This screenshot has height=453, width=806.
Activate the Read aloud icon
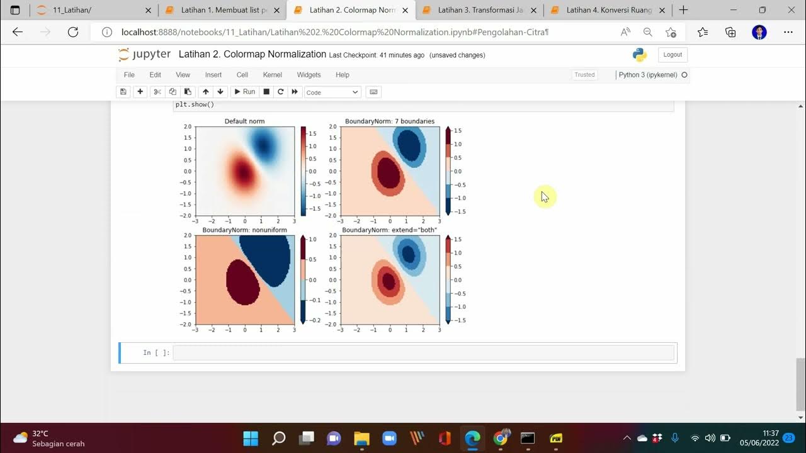tap(625, 32)
